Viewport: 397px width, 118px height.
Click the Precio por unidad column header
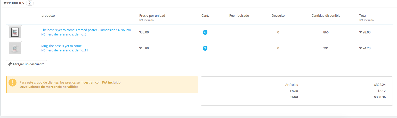[x=152, y=16]
